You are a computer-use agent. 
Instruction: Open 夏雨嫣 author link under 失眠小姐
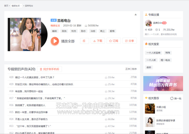[159, 110]
